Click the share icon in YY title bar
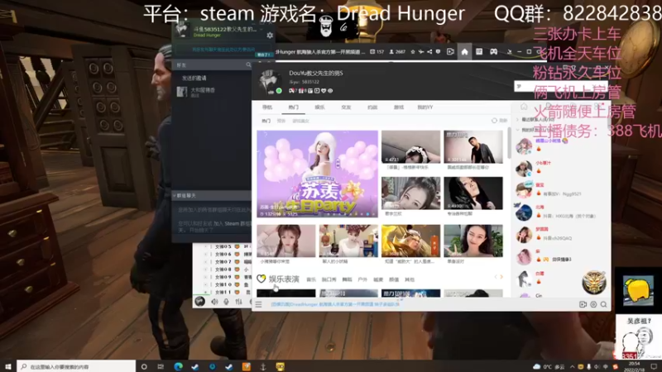The width and height of the screenshot is (662, 372). click(x=429, y=52)
